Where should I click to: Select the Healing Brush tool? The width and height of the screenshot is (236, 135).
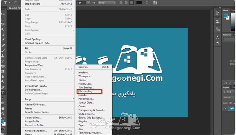point(3,46)
